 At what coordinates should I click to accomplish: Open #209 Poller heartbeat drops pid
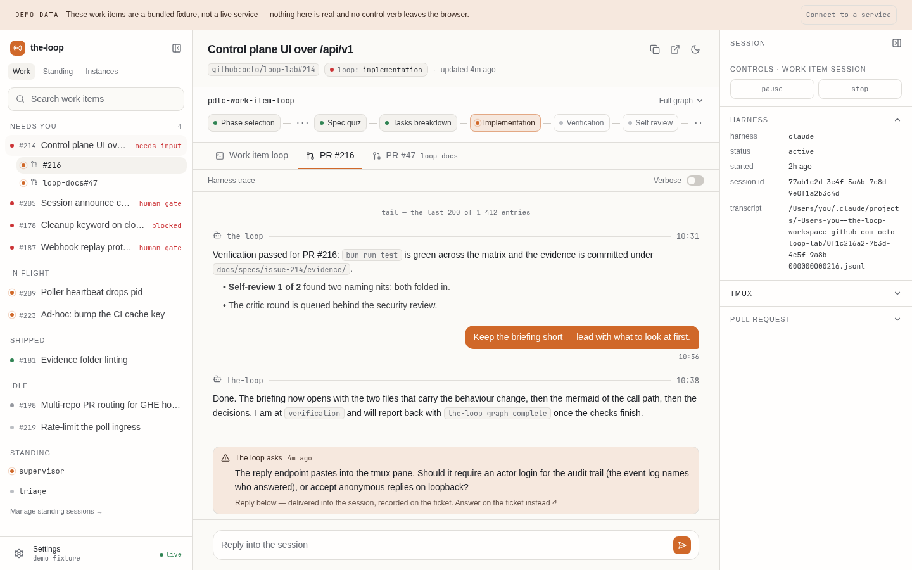click(x=96, y=293)
